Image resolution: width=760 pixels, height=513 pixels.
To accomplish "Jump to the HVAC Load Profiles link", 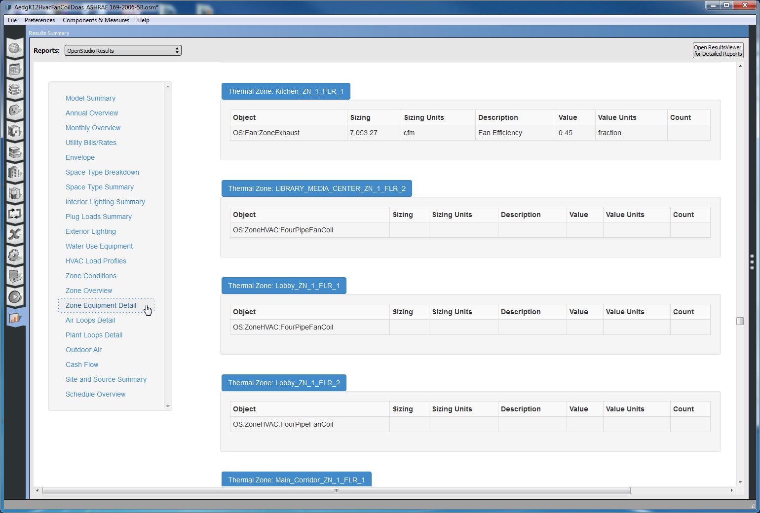I will [x=96, y=261].
